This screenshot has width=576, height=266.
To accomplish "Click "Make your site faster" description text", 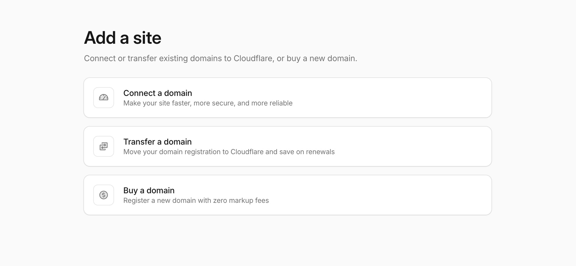I will pos(208,103).
